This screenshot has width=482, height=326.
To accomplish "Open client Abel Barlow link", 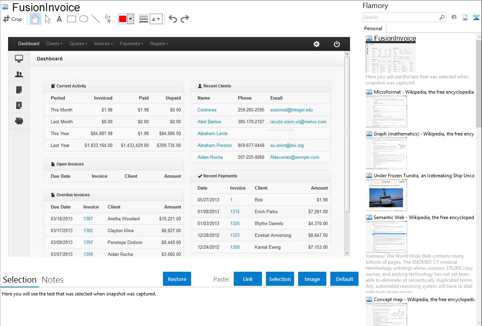I will coord(209,122).
